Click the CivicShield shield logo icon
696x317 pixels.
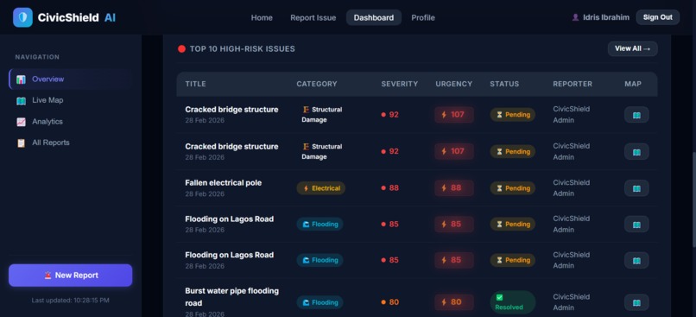(x=22, y=17)
